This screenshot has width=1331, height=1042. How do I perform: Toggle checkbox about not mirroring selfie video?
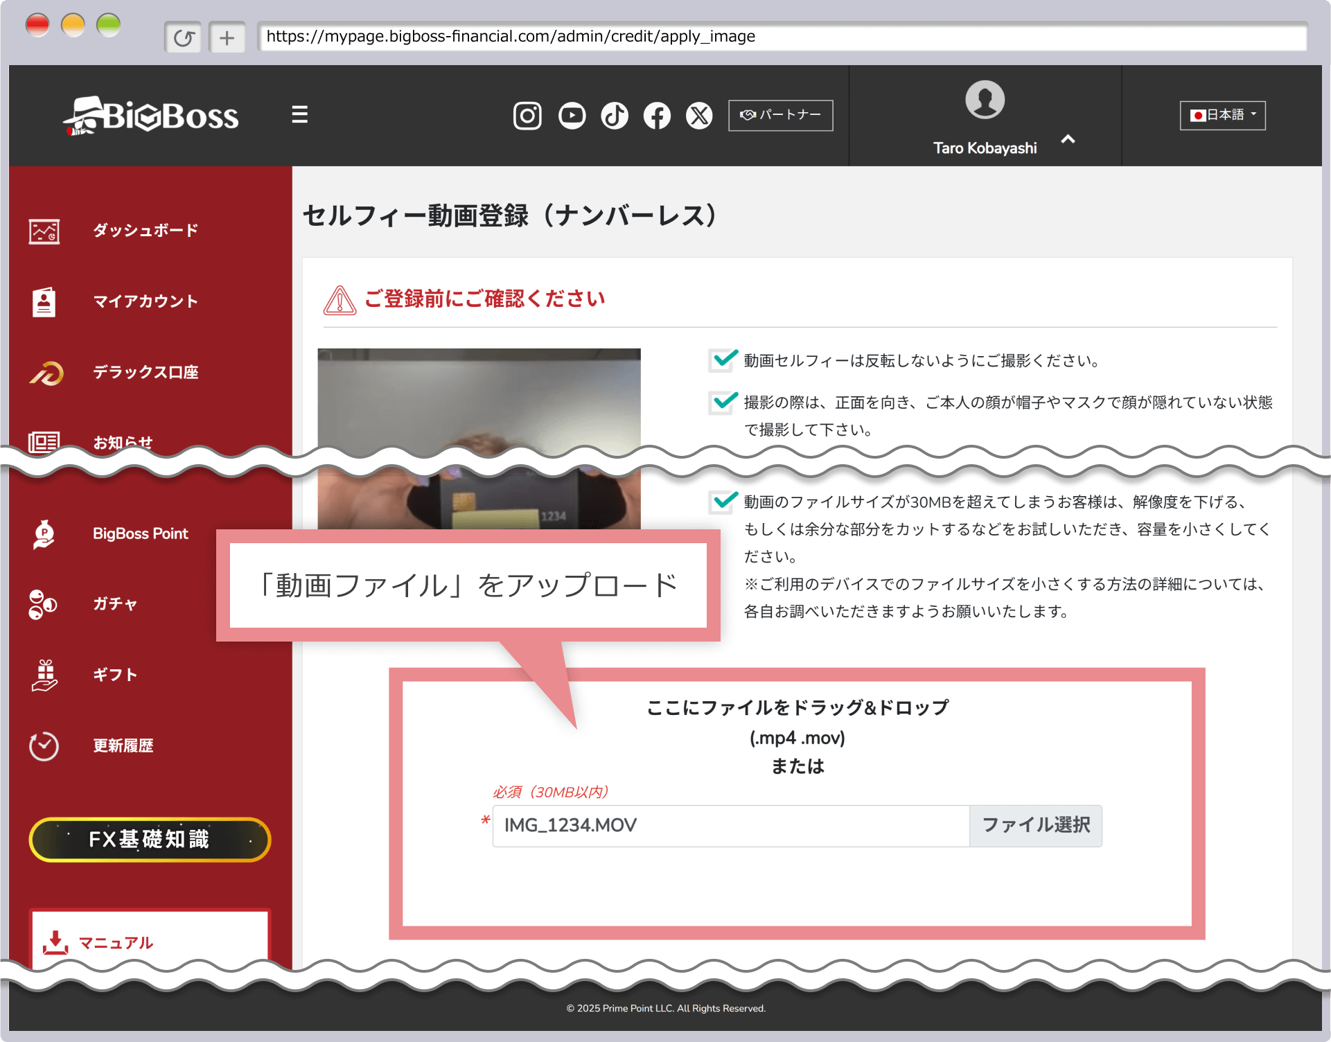click(721, 361)
